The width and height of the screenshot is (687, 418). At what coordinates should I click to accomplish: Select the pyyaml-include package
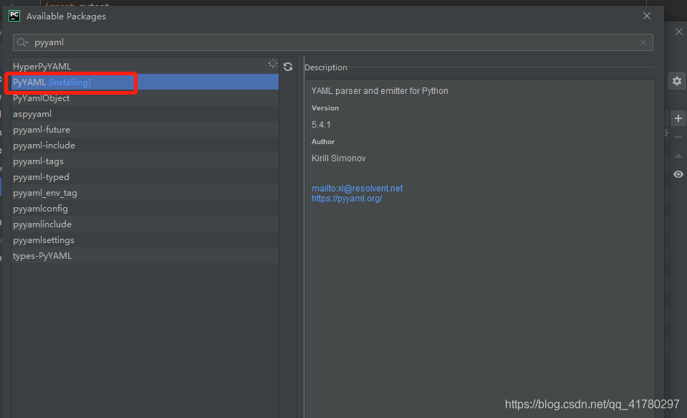tap(145, 145)
